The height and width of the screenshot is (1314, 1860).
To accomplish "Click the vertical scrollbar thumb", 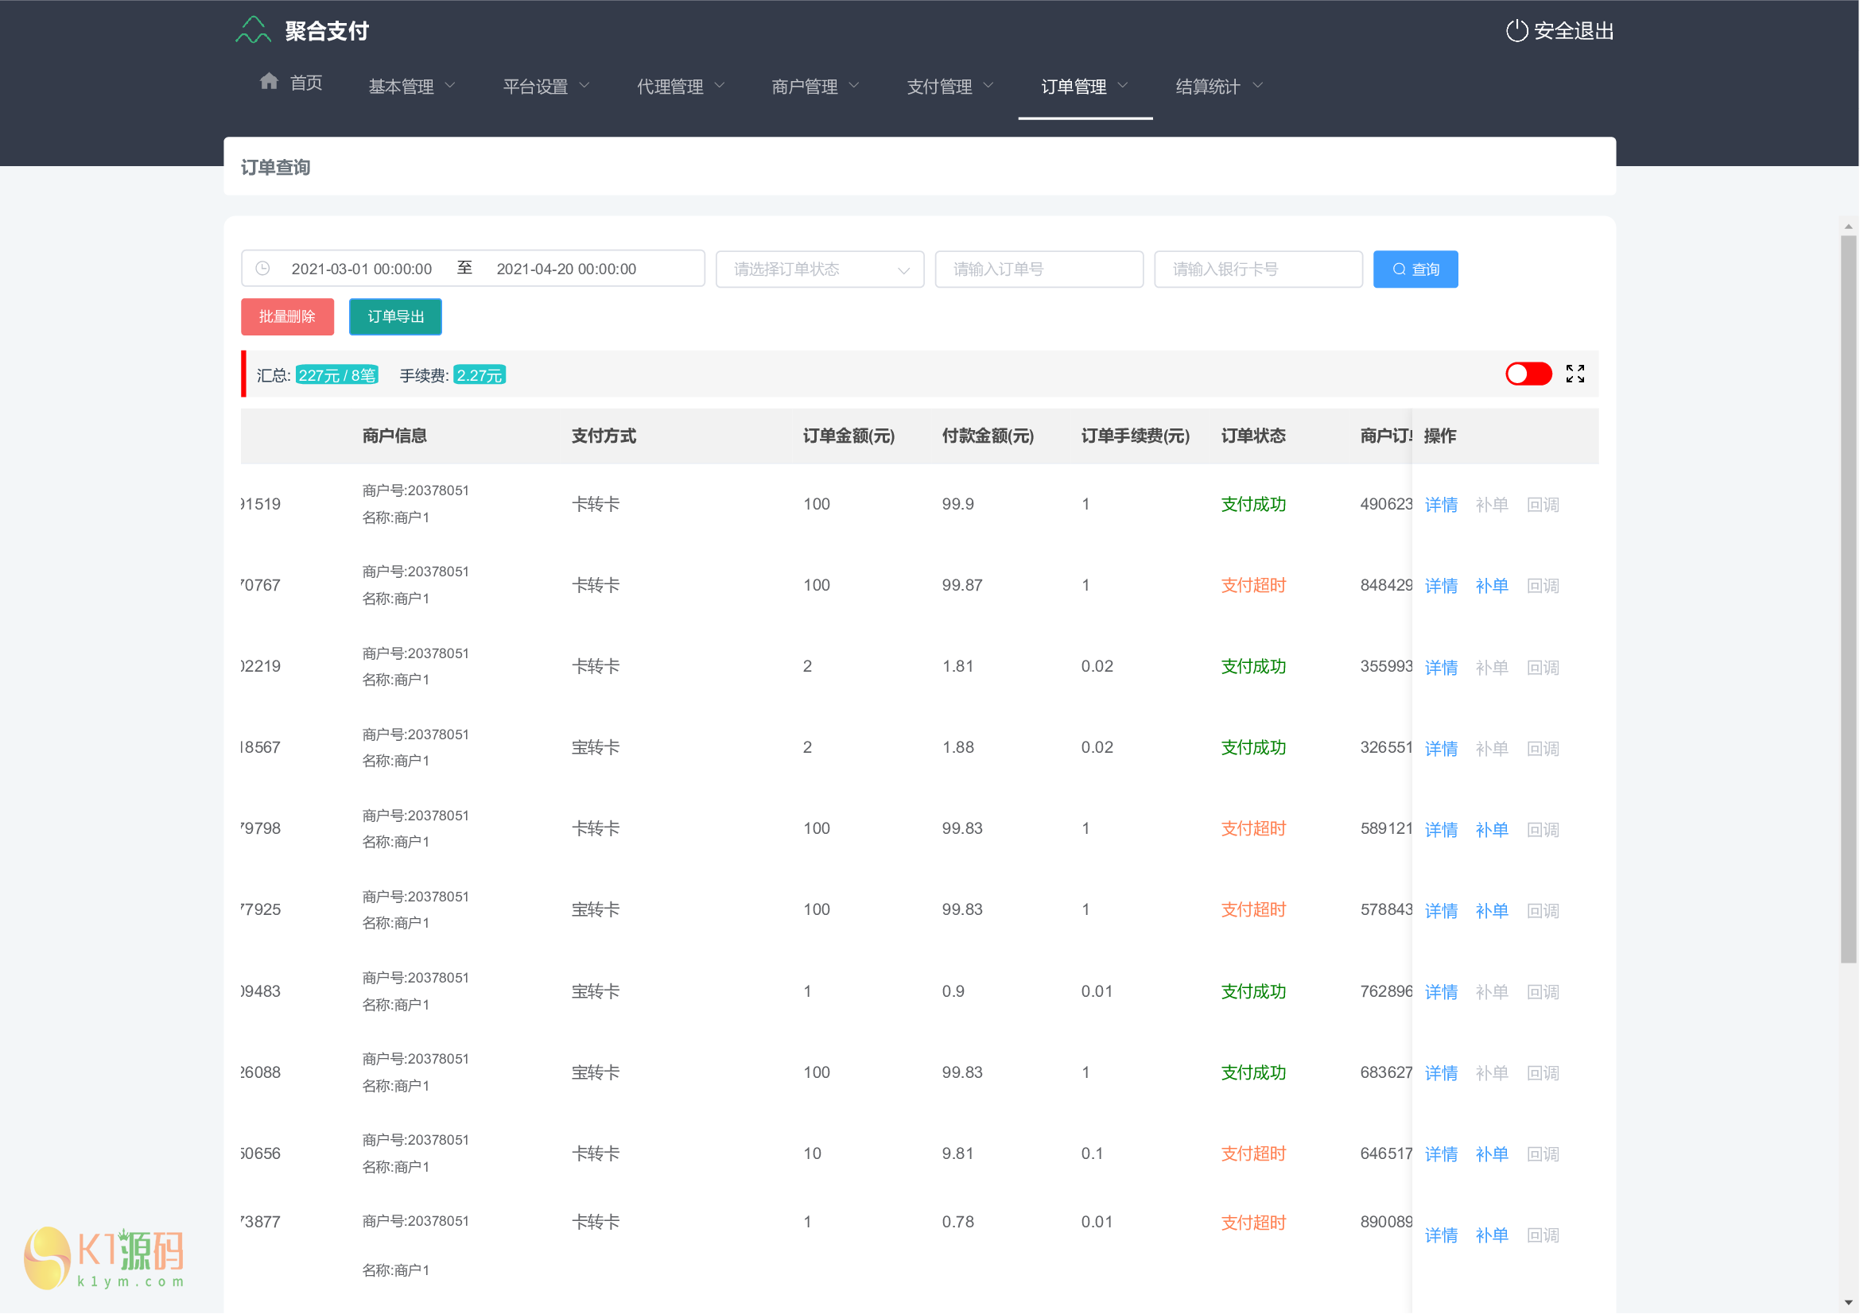I will pos(1848,599).
